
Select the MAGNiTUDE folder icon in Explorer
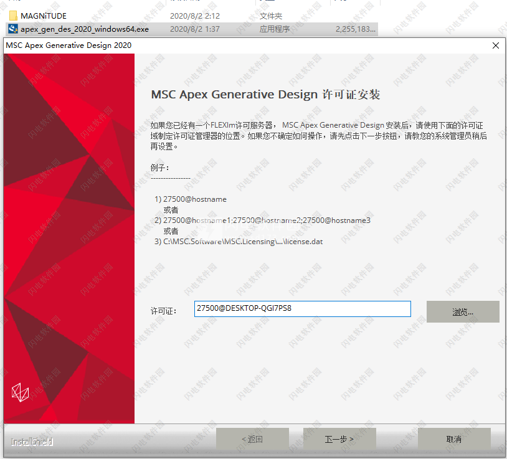point(13,16)
